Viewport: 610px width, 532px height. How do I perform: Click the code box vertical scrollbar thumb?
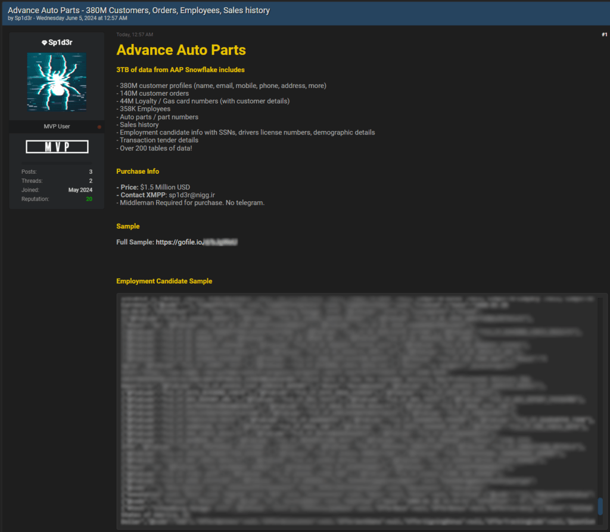pos(600,506)
